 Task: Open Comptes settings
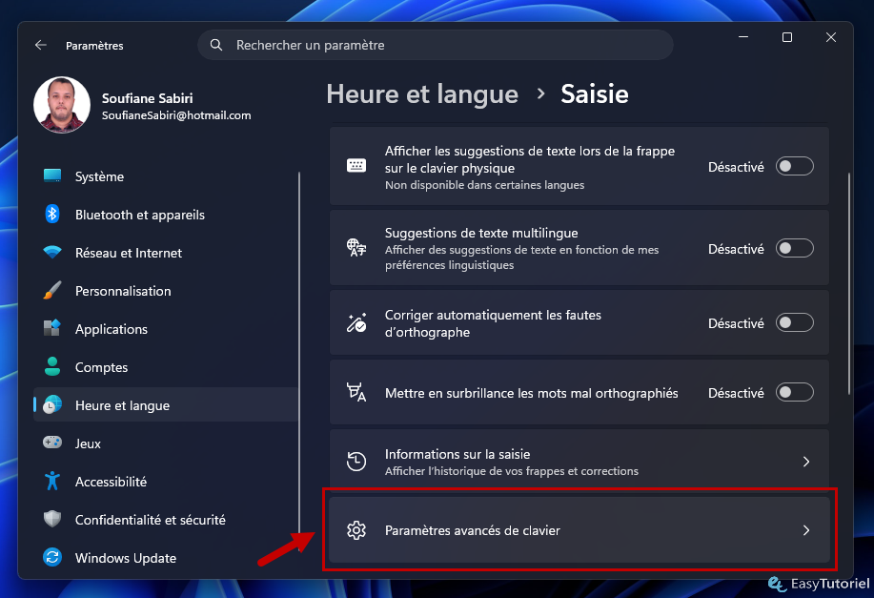click(166, 367)
